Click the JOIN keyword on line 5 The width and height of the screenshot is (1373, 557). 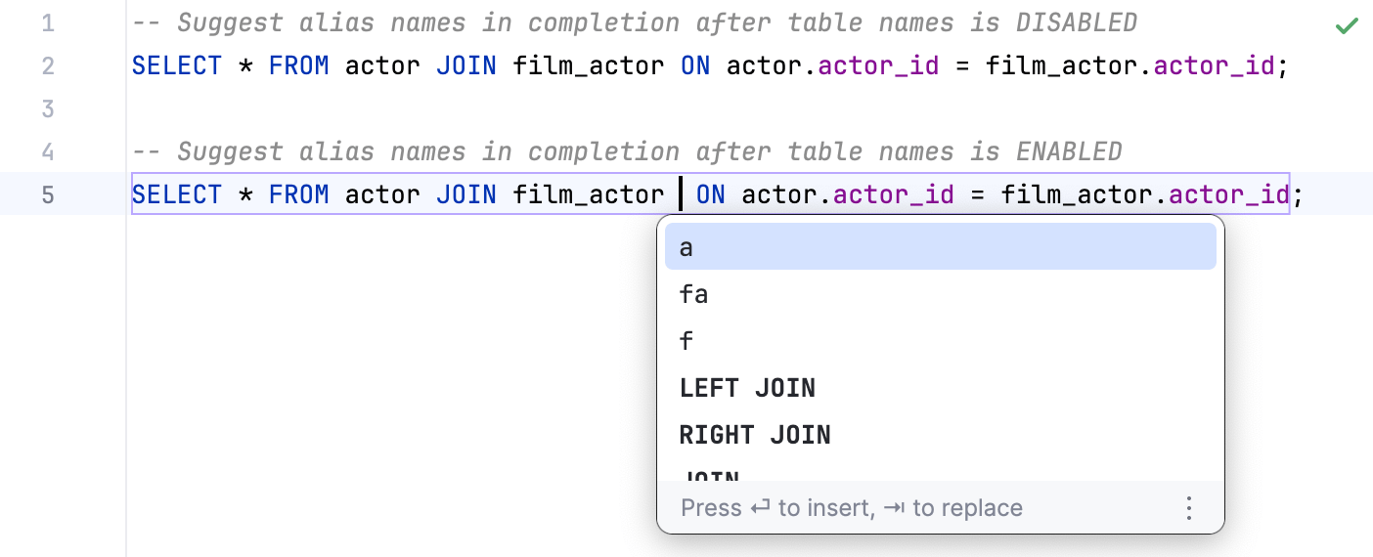coord(466,194)
